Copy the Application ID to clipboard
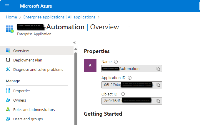200x125 pixels. (x=158, y=85)
